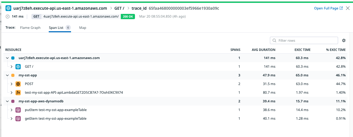
Task: Click the blue service color square for uarj7z8eh
Action: (x=13, y=58)
